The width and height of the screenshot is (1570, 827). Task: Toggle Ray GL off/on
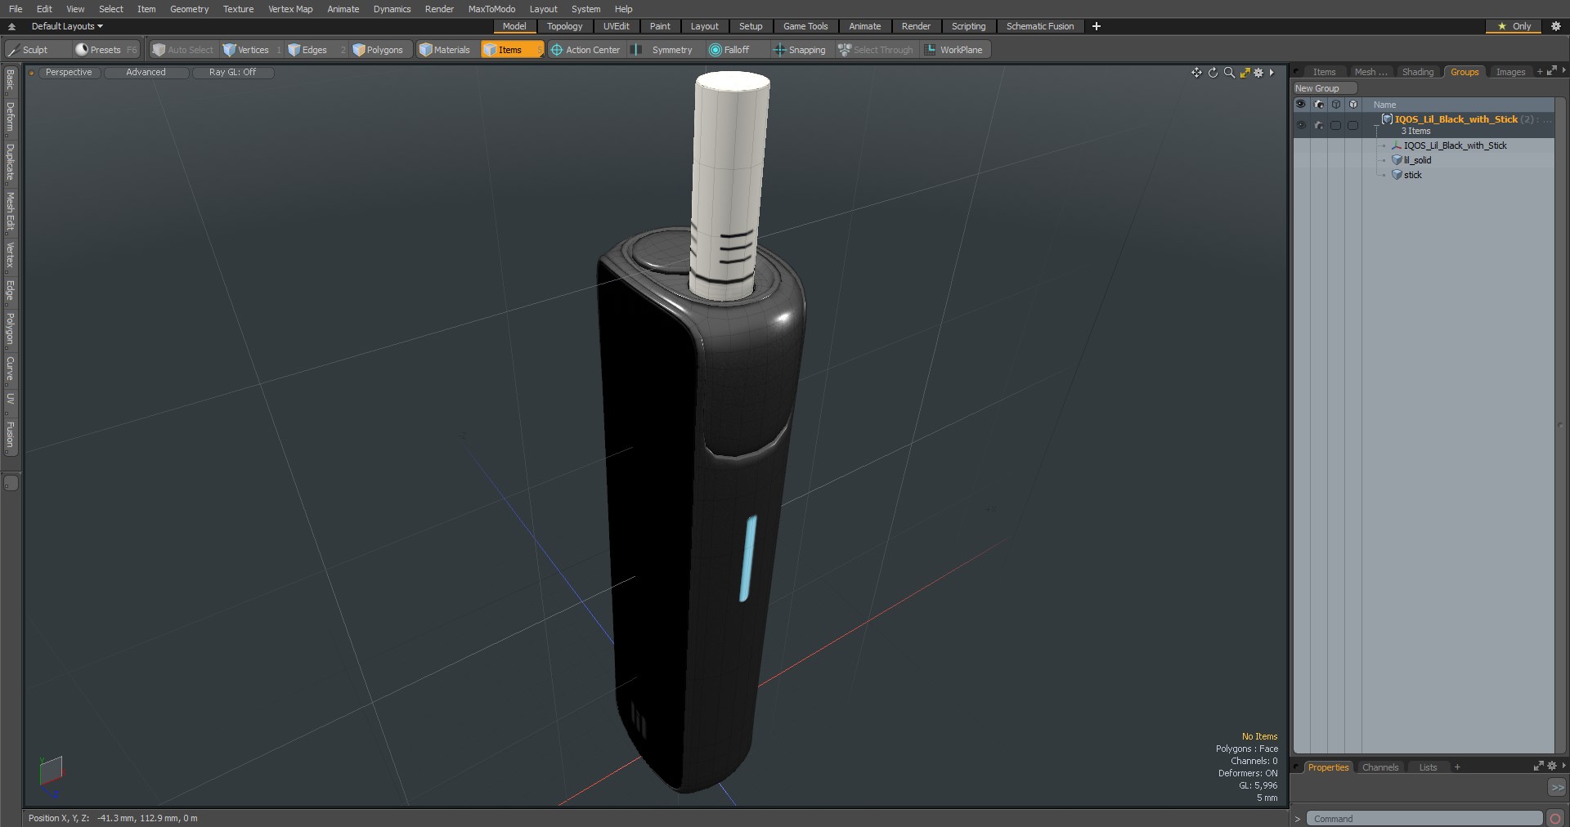(x=232, y=73)
